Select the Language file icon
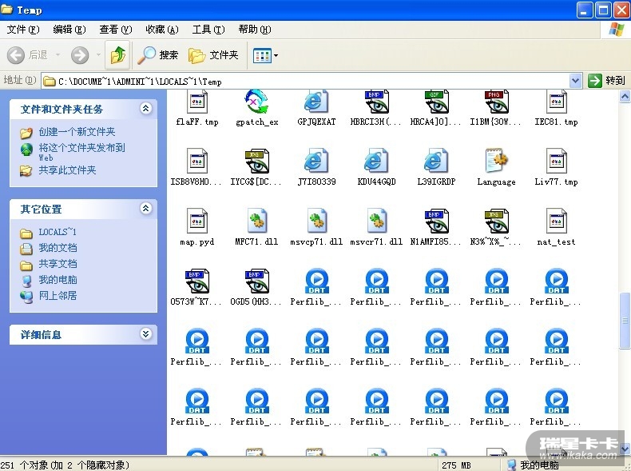 (x=496, y=162)
